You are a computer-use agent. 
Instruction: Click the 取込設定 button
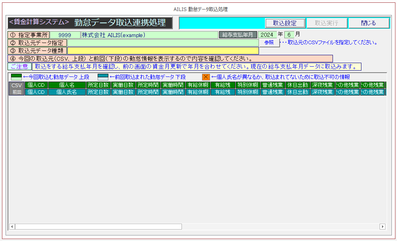(x=285, y=23)
